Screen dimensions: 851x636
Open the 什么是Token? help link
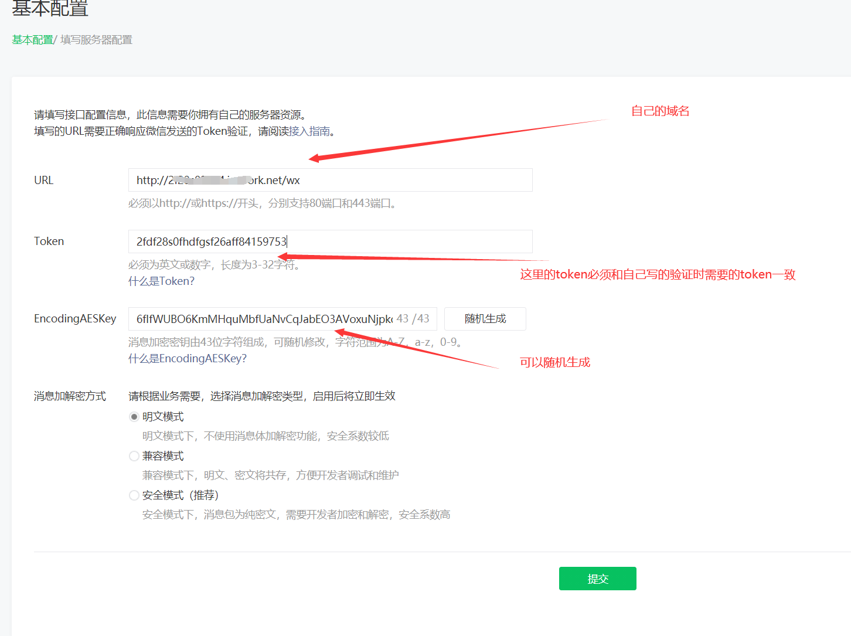[161, 281]
